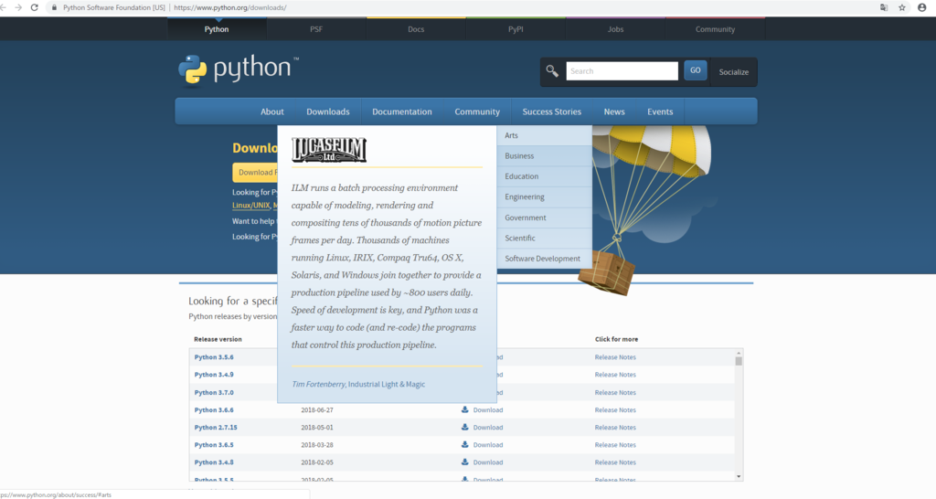Click the 2018-05-01 release date cell
This screenshot has height=499, width=936.
(317, 428)
